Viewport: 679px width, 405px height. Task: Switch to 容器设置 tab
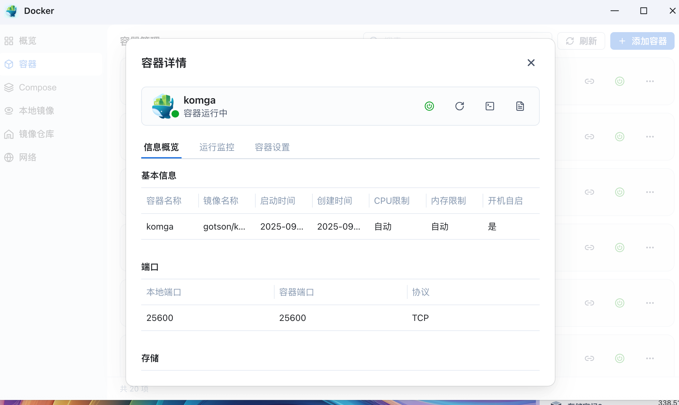(272, 147)
